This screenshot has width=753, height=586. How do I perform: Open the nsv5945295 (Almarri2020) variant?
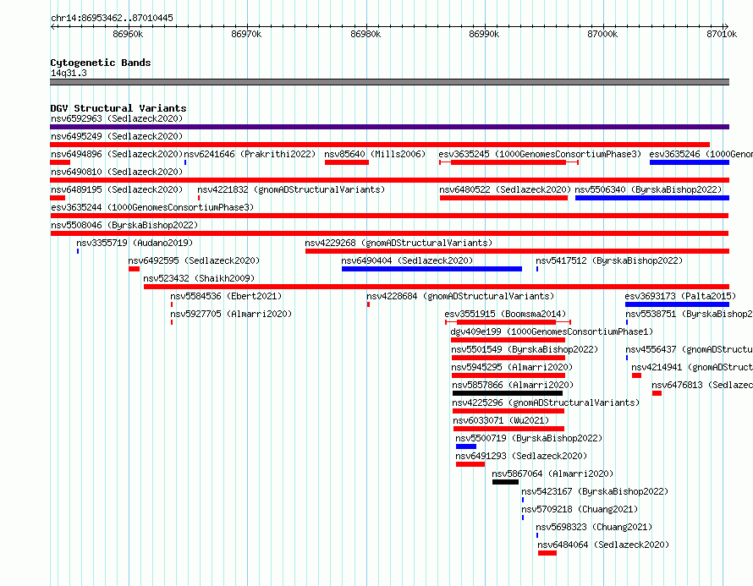click(512, 367)
